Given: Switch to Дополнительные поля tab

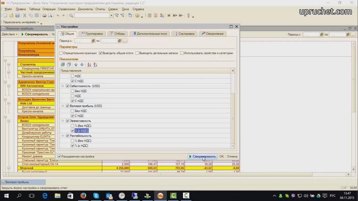Looking at the screenshot, I should pos(150,34).
